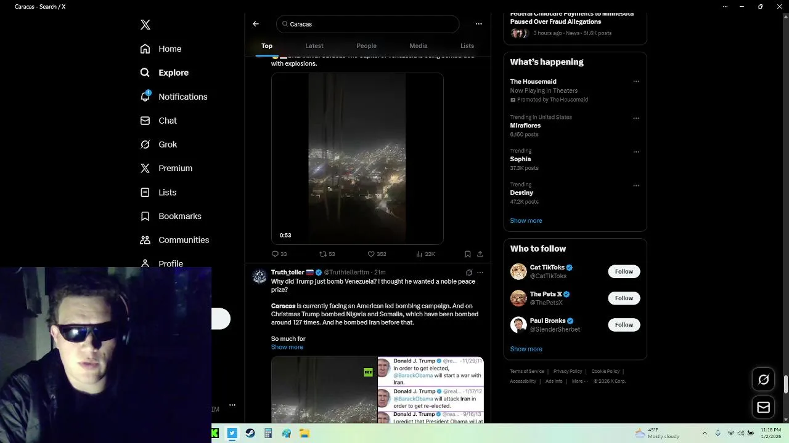
Task: Like the post with 352 likes
Action: coord(377,254)
